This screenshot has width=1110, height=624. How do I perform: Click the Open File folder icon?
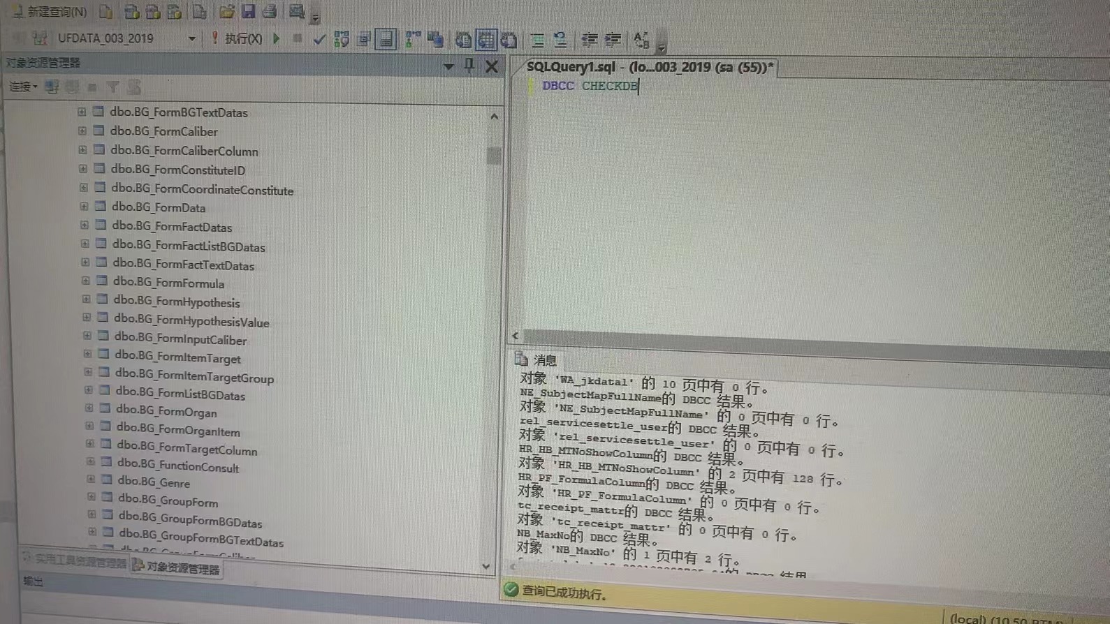tap(226, 12)
